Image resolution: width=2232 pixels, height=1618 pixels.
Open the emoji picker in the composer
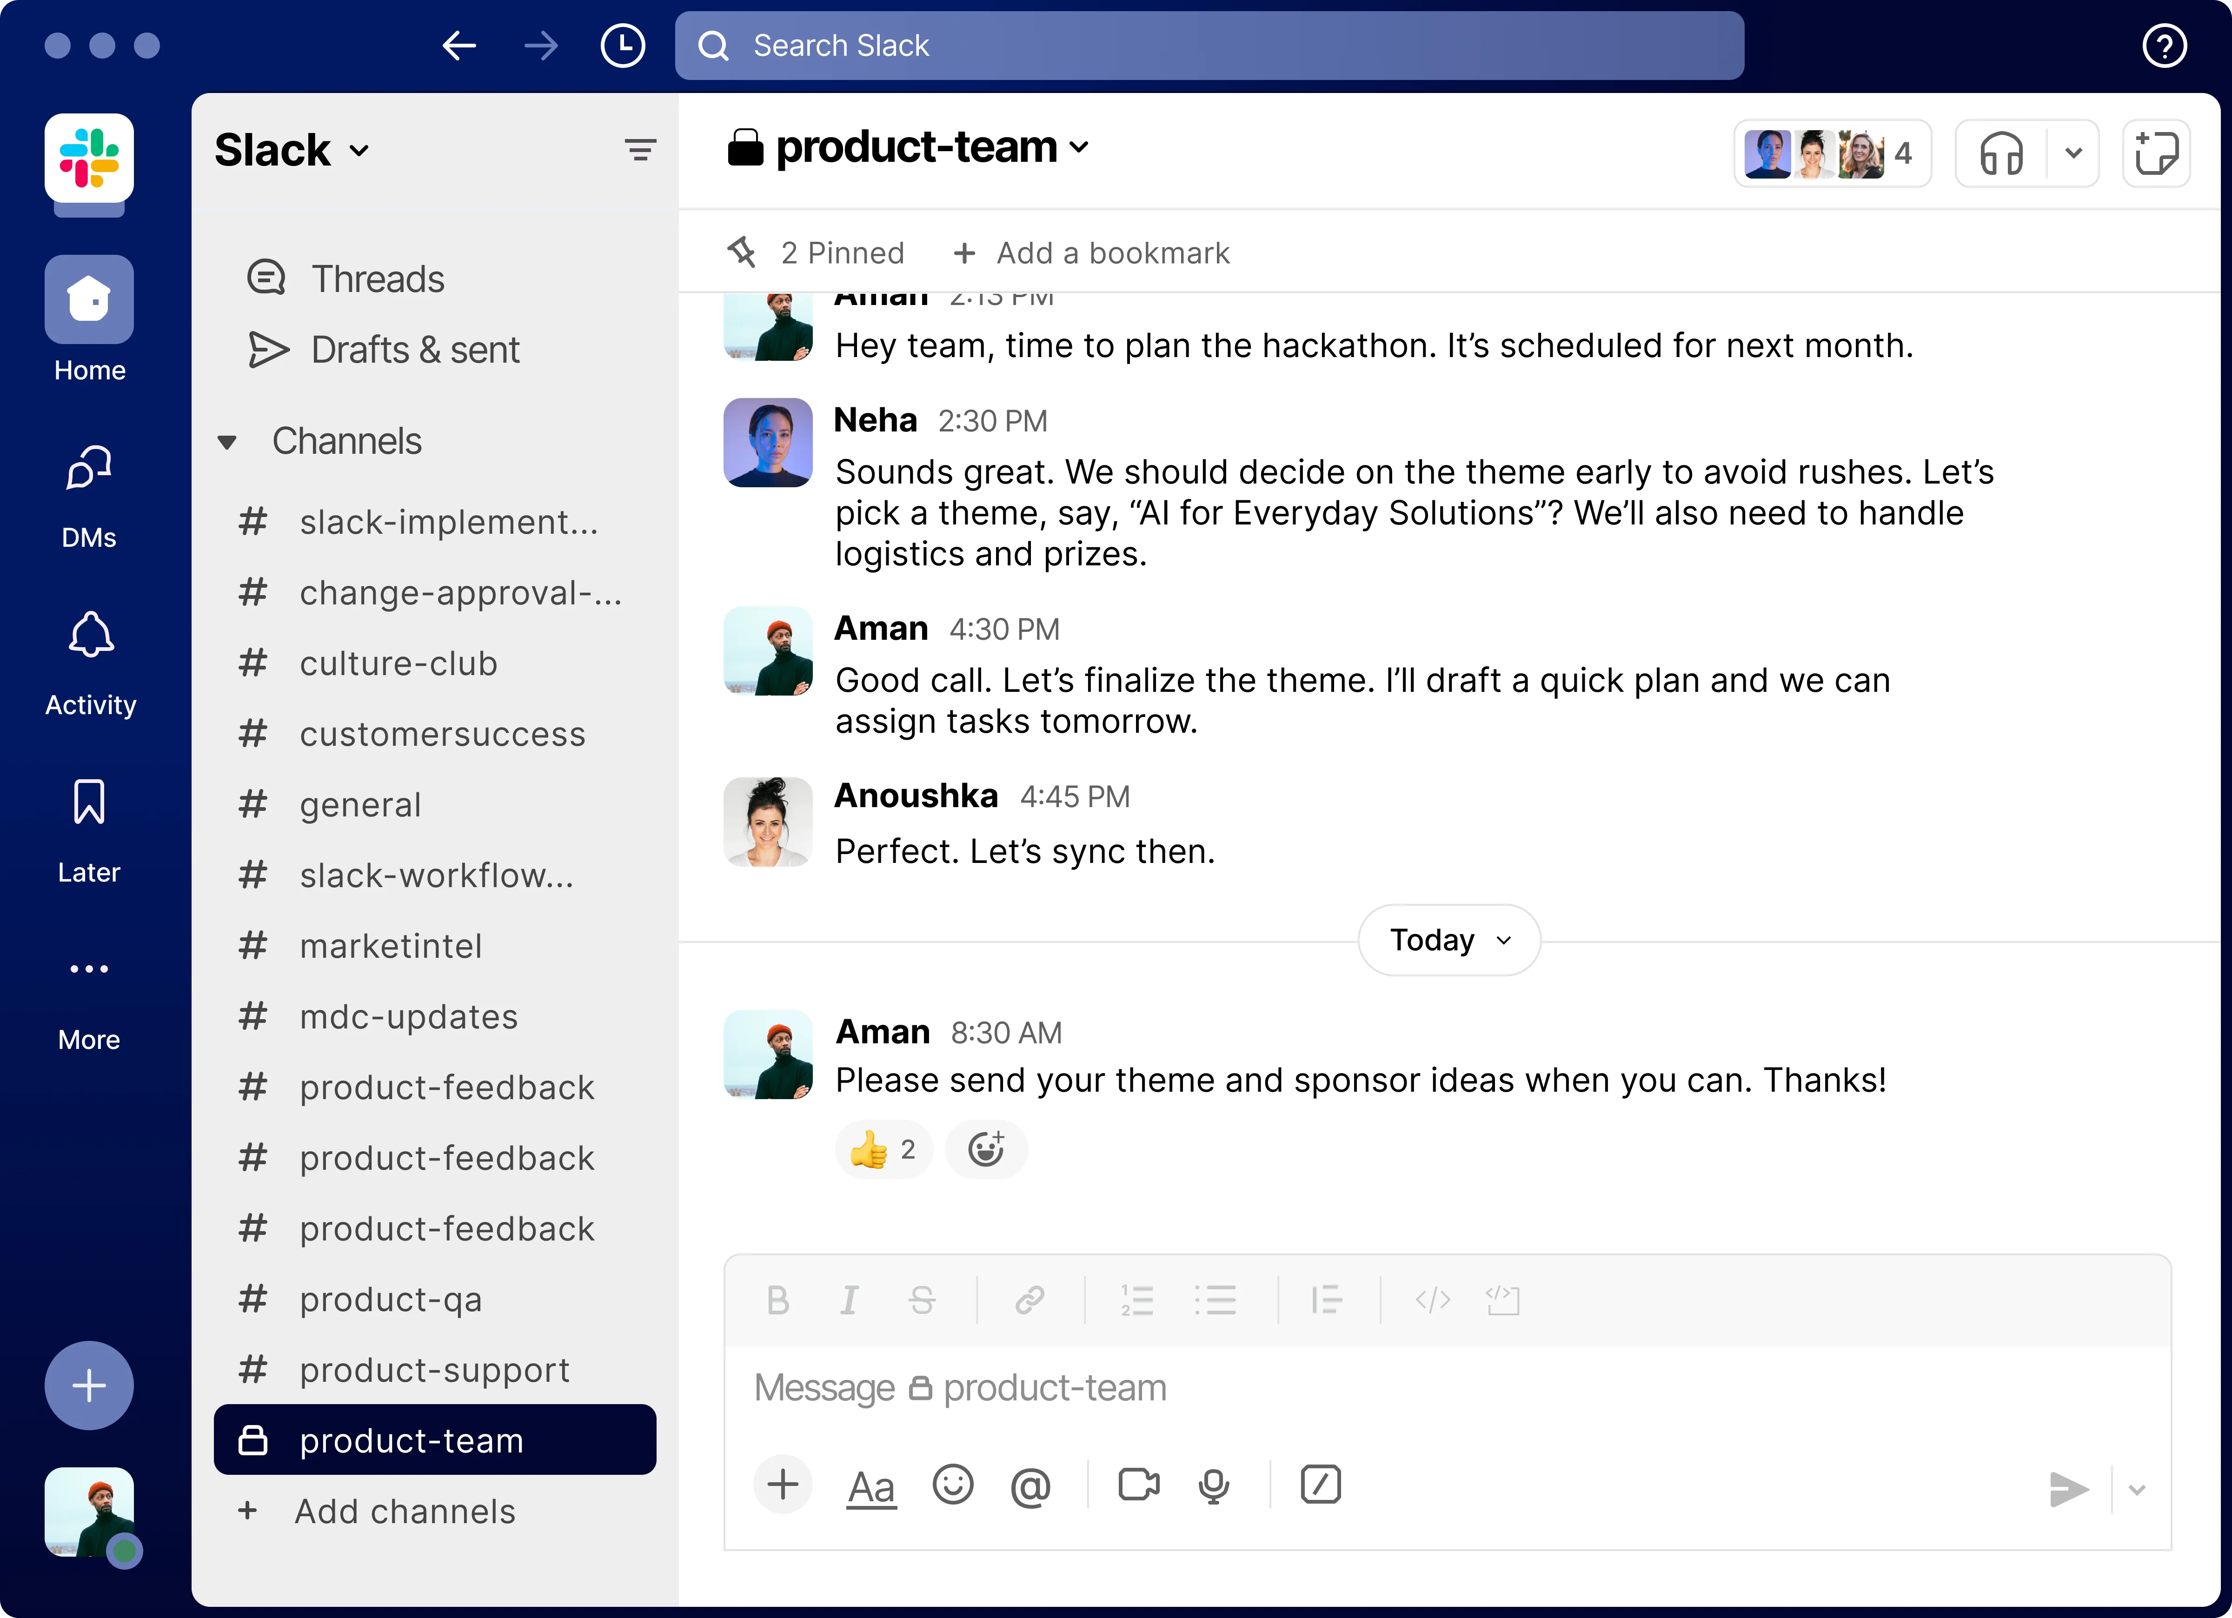[952, 1484]
